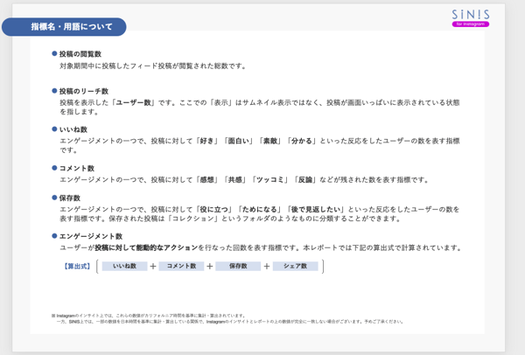Click the blue bullet beside 保存数 heading
525x355 pixels.
pos(54,198)
